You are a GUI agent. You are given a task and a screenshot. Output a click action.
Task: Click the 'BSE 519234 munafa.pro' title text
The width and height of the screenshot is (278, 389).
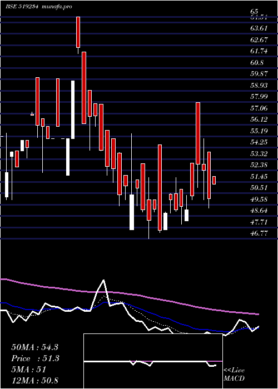coord(39,7)
